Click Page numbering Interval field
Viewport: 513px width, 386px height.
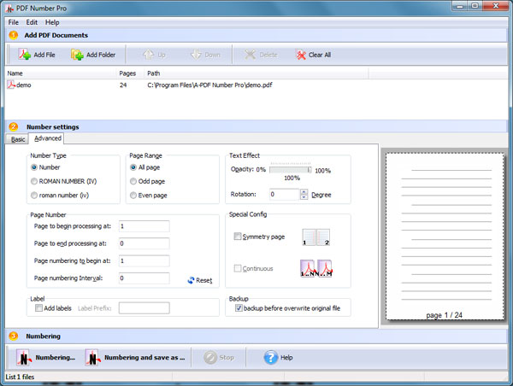point(144,278)
